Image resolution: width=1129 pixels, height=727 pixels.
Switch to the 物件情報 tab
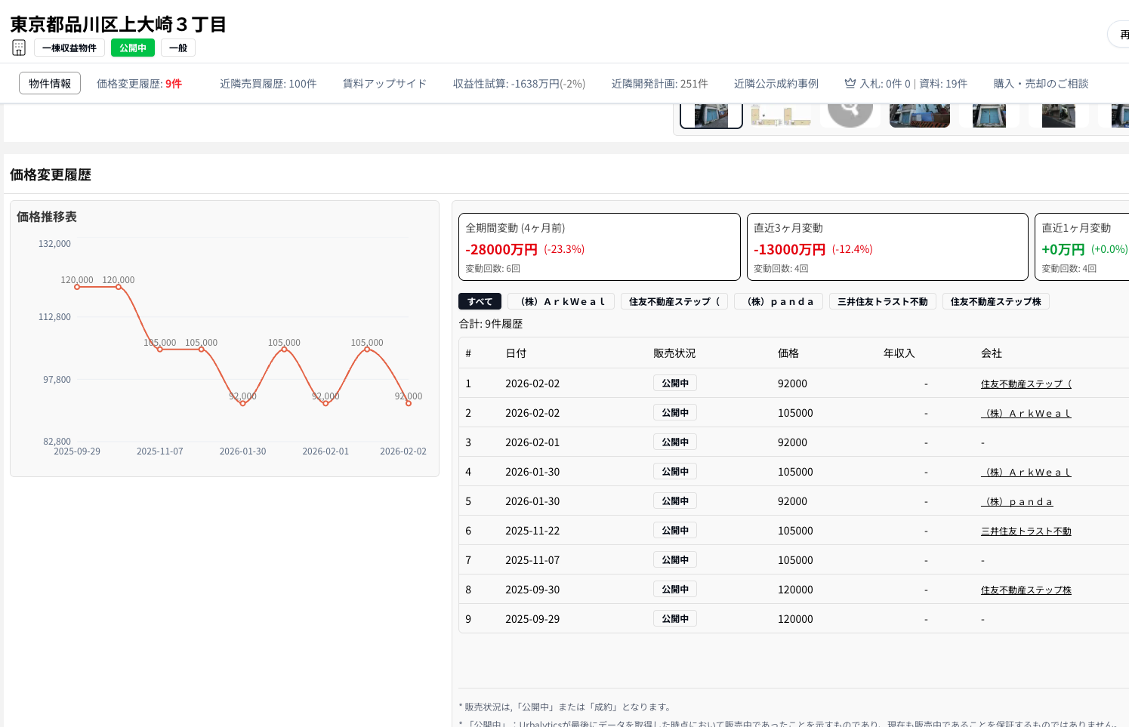(x=49, y=83)
